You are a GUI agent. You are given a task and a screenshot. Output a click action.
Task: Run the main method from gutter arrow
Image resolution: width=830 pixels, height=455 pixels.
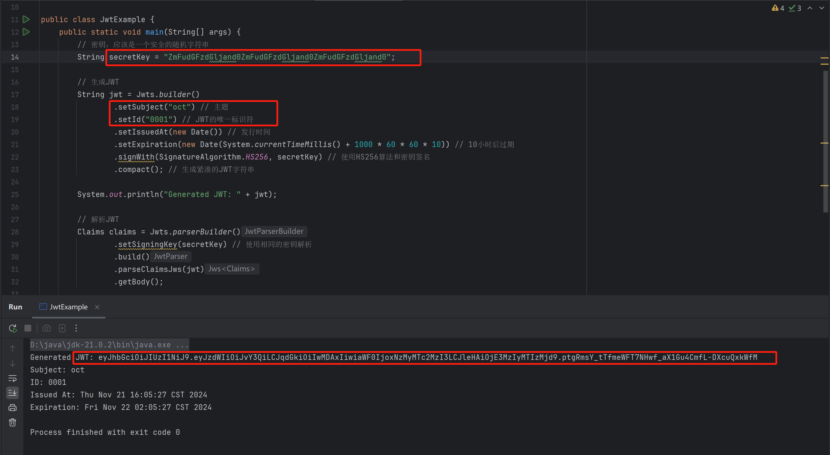[x=26, y=32]
